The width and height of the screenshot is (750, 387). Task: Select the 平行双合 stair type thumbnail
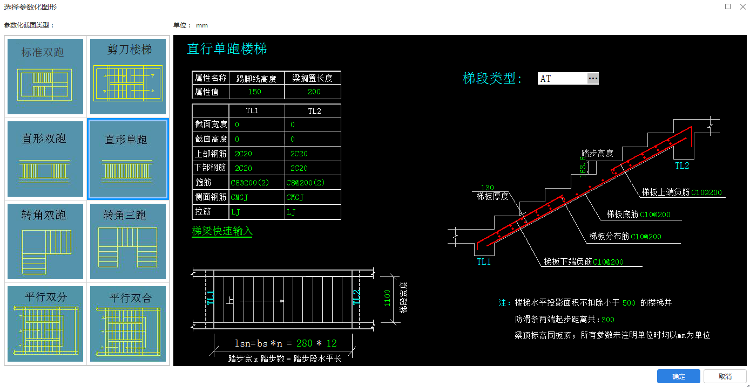click(x=129, y=324)
